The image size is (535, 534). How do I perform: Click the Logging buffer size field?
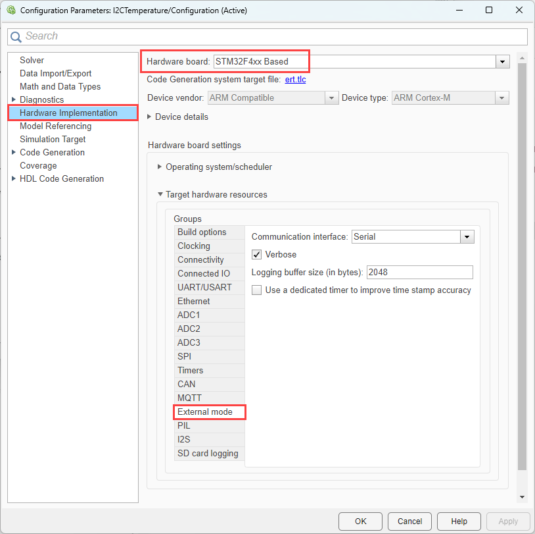(419, 272)
